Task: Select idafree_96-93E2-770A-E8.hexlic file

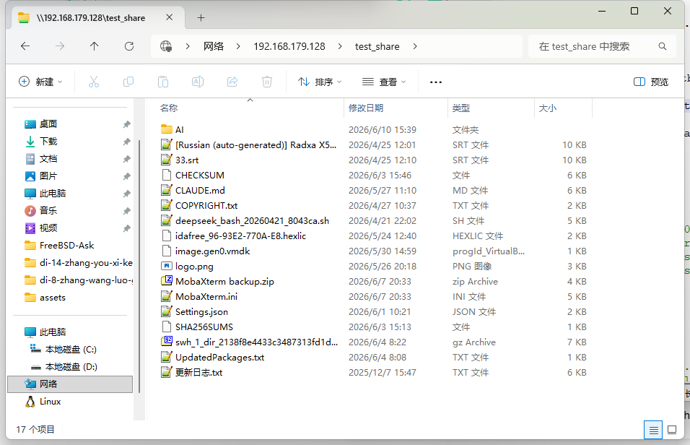Action: (x=240, y=236)
